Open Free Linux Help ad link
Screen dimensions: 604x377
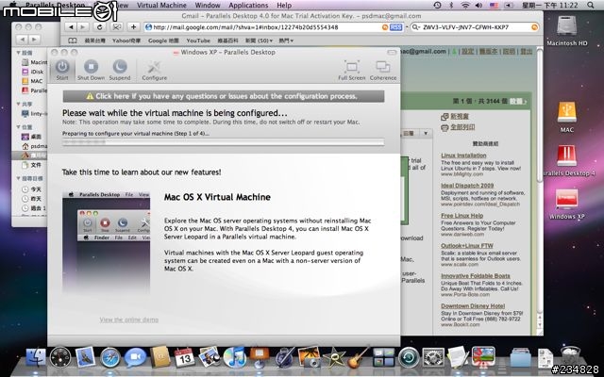pyautogui.click(x=461, y=216)
